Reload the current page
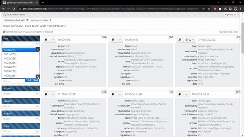Viewport: 244px width, 137px height. 14,9
